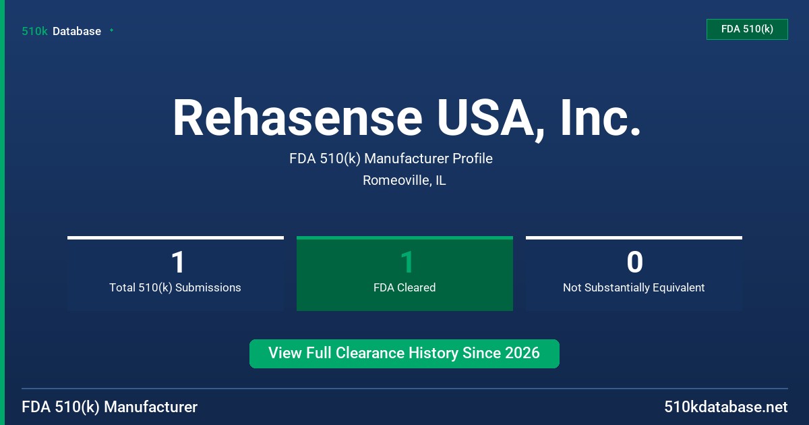Click the FDA 510(k) Manufacturer footer label
This screenshot has width=809, height=425.
[110, 407]
